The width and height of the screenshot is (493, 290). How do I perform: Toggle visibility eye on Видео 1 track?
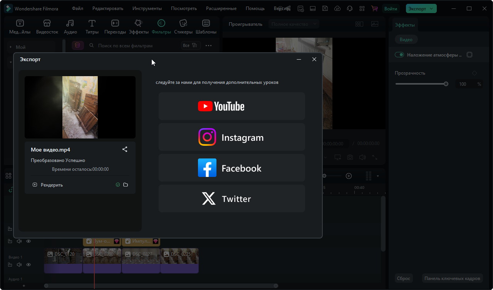29,265
